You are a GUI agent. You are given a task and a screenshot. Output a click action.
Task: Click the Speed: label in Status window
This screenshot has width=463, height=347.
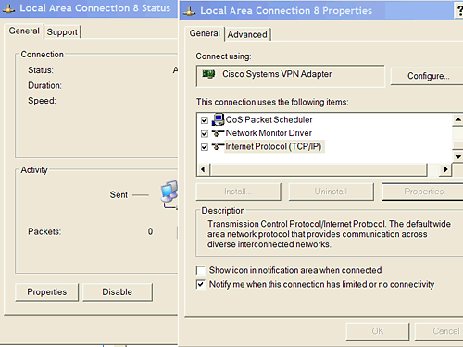tap(42, 101)
